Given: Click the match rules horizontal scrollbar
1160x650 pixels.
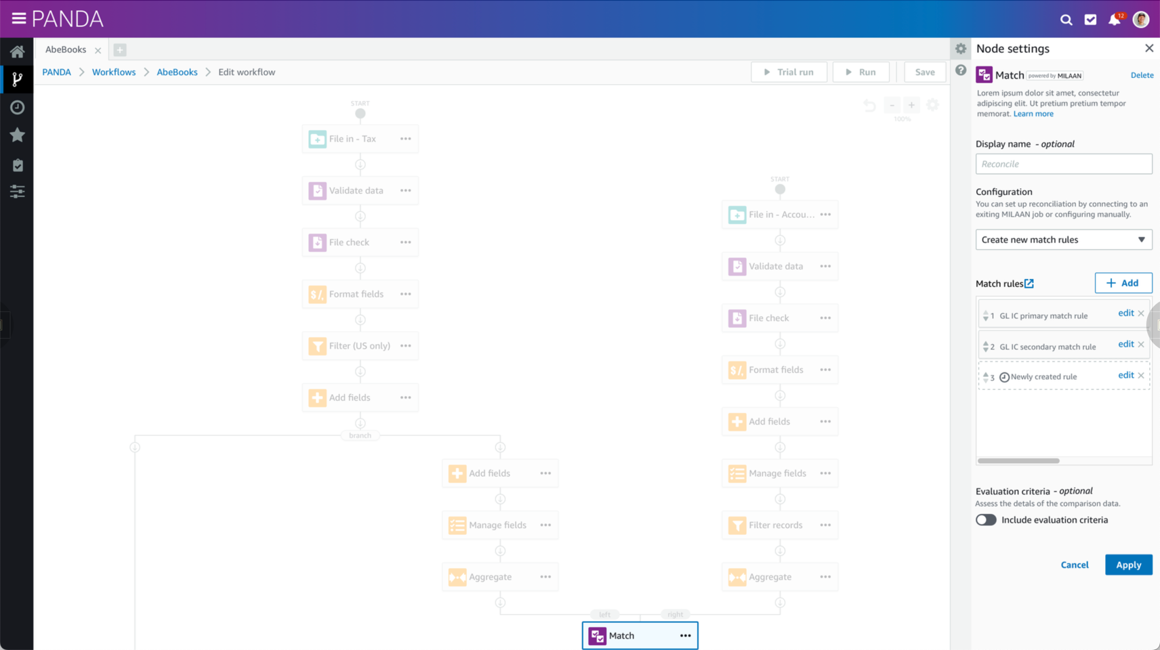Looking at the screenshot, I should [1018, 460].
